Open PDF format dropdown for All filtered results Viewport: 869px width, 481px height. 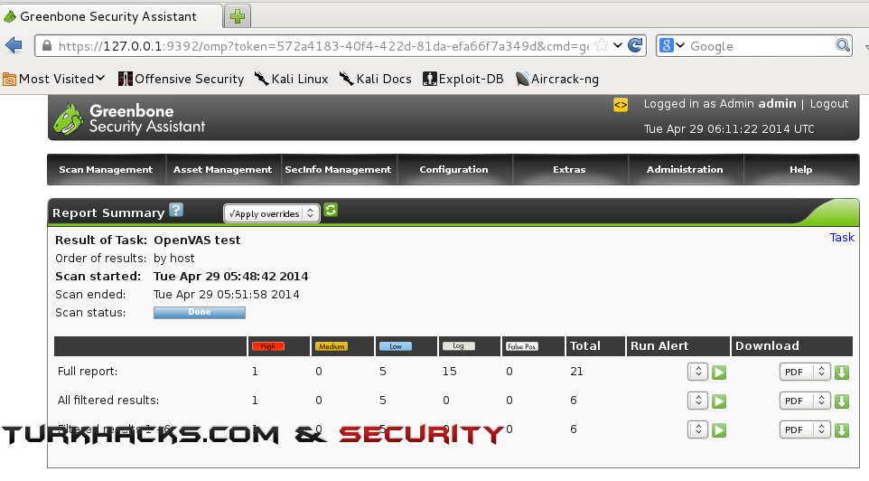pyautogui.click(x=805, y=401)
